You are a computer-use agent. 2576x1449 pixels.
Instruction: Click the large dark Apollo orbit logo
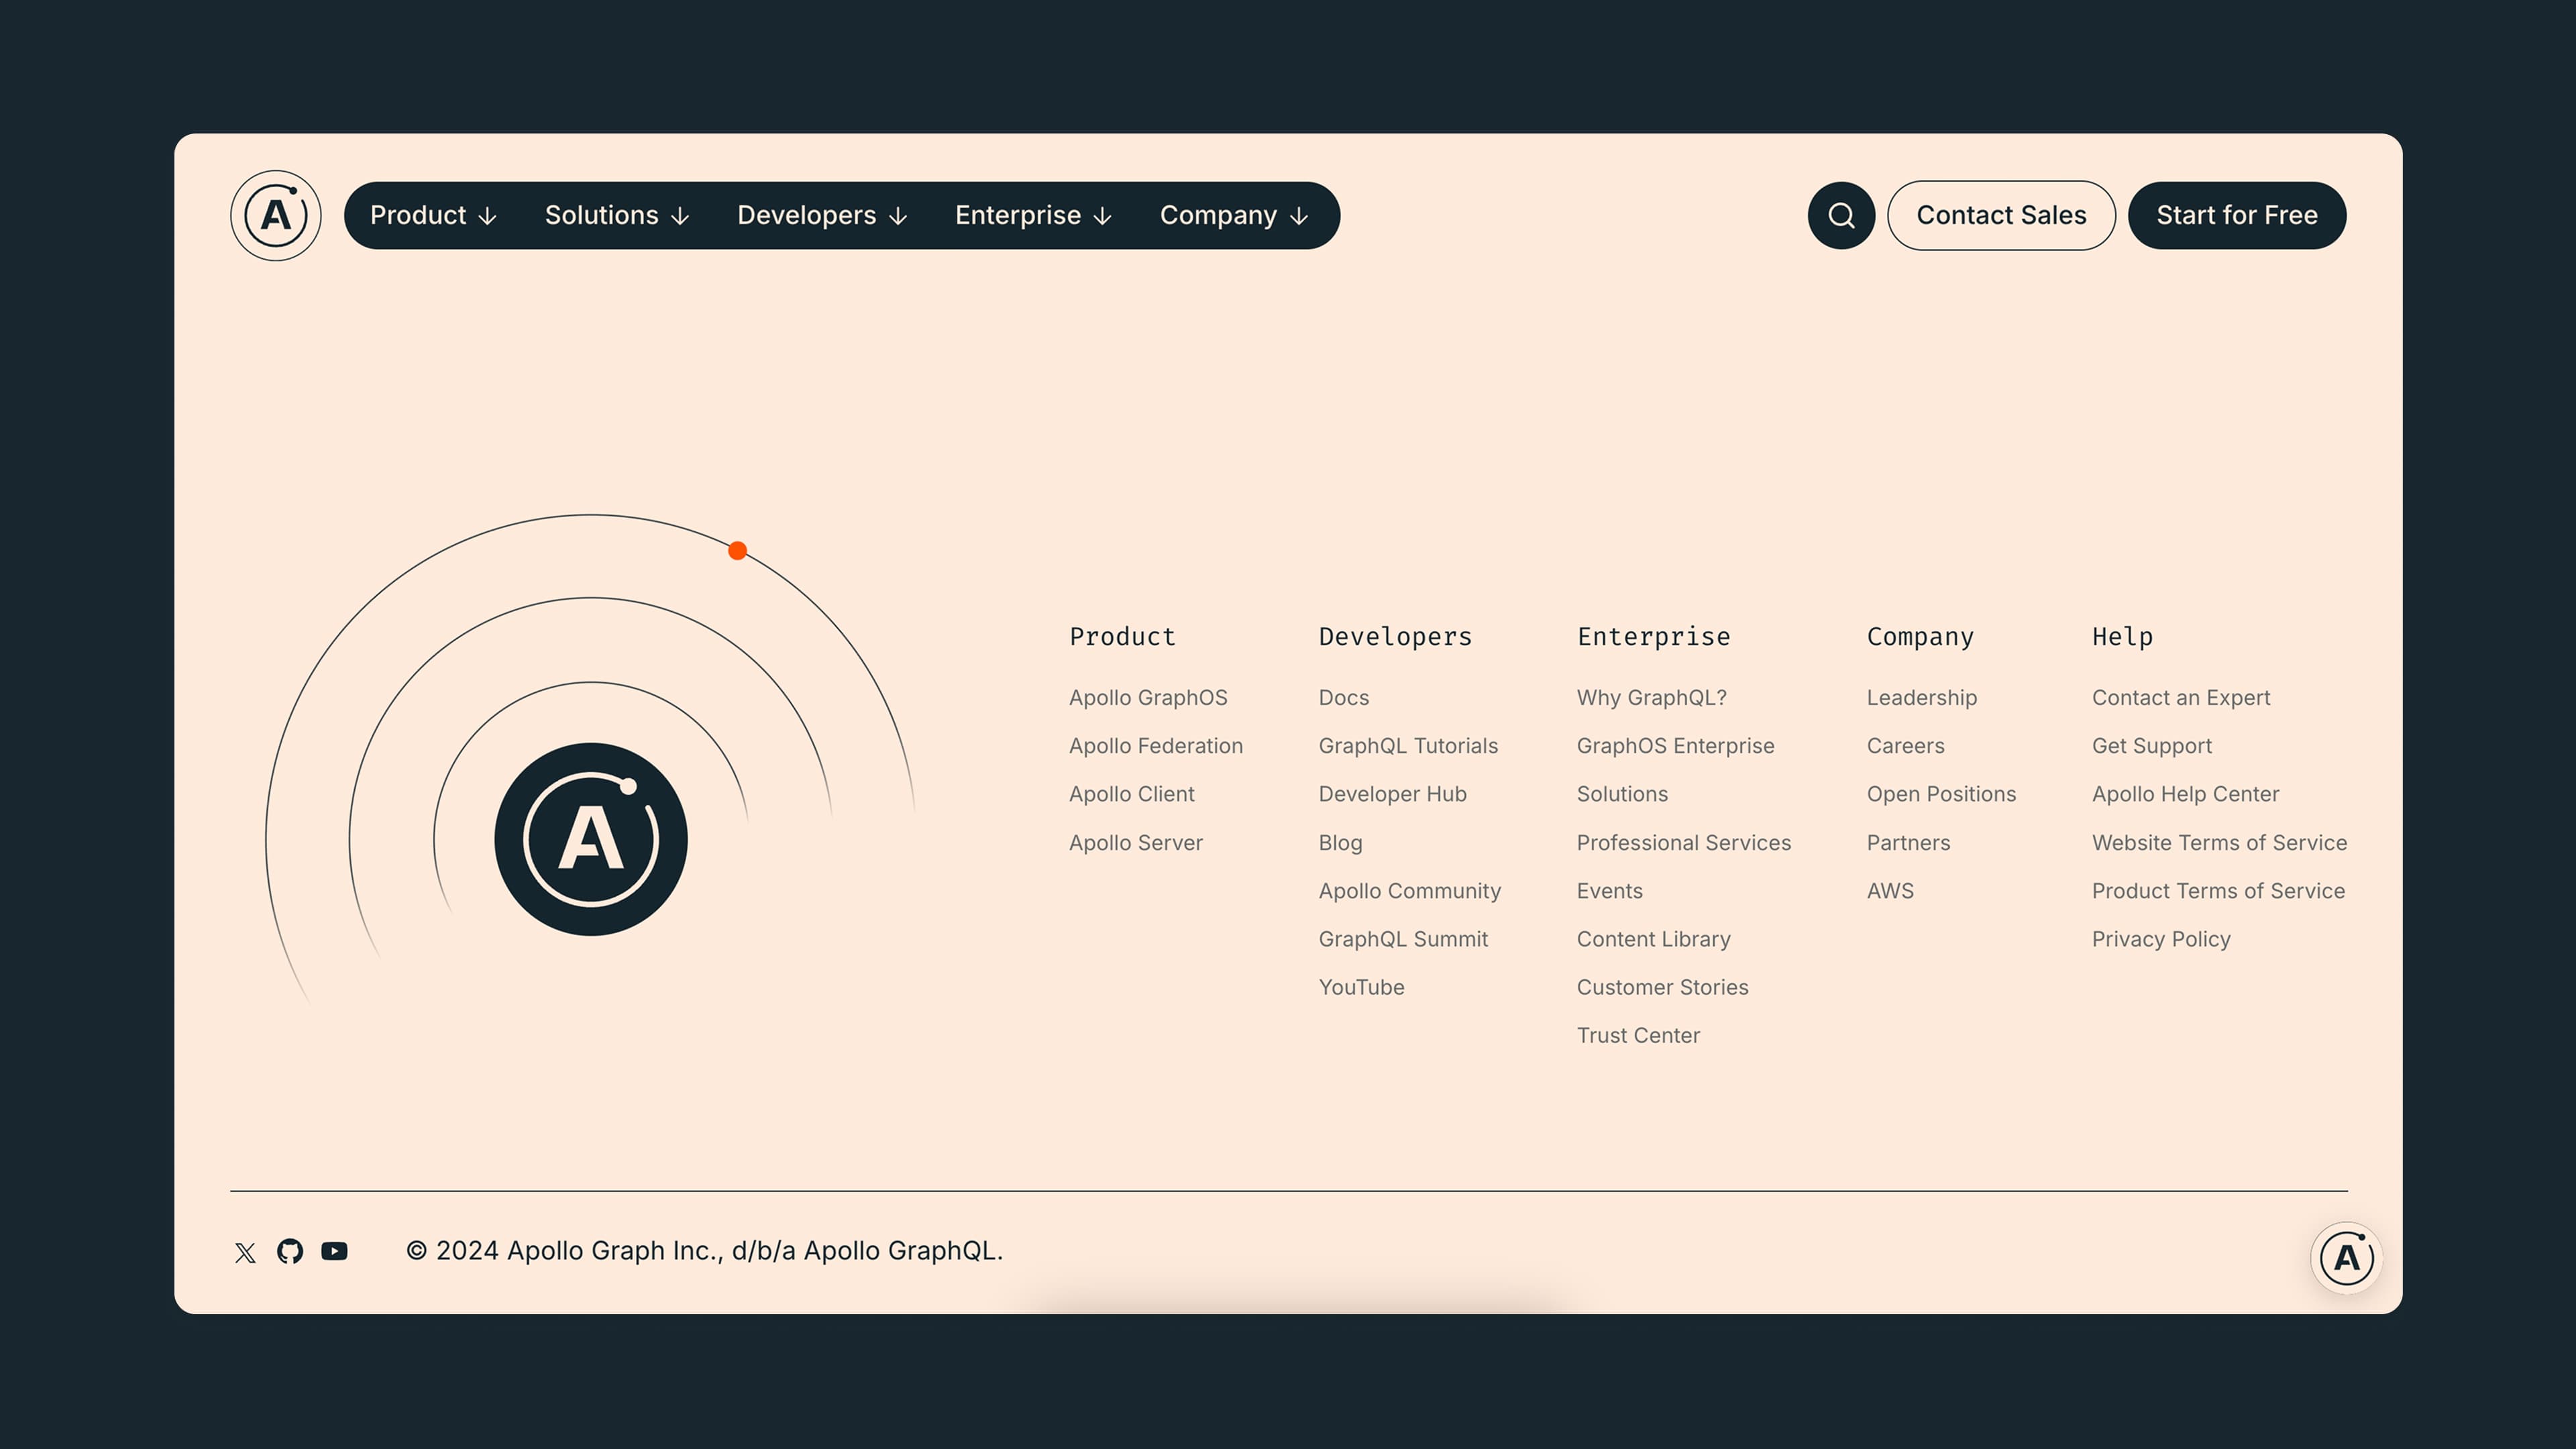pos(591,839)
